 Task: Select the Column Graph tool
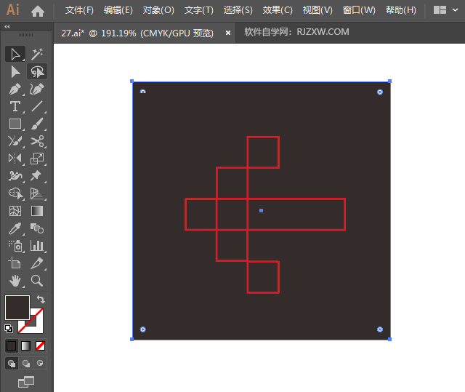click(37, 246)
